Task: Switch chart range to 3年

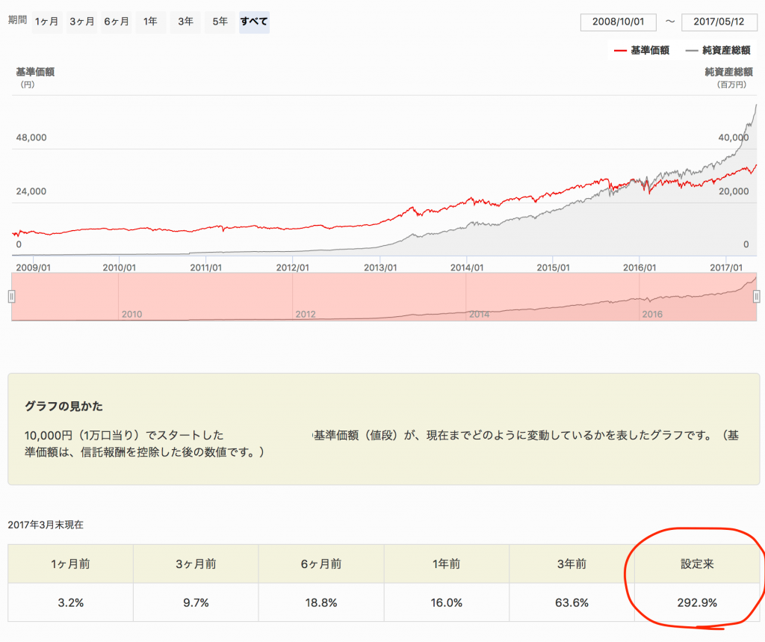Action: 185,22
